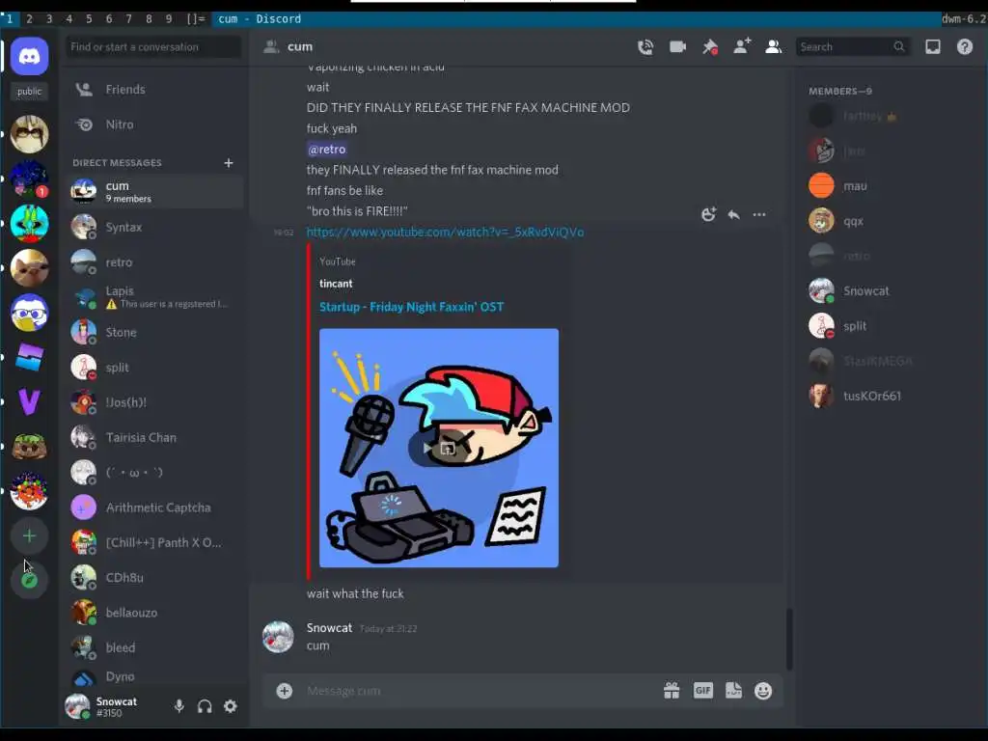Select member qqx in list

tap(891, 221)
